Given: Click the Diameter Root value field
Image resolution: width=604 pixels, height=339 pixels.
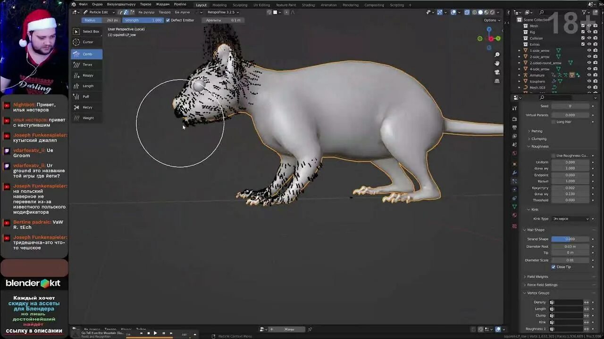Looking at the screenshot, I should point(570,246).
